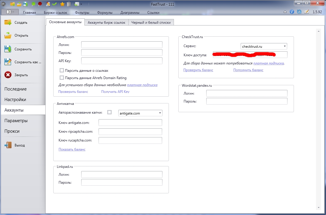326x215 pixels.
Task: Click the trash can icon in the quick toolbar
Action: tap(69, 4)
